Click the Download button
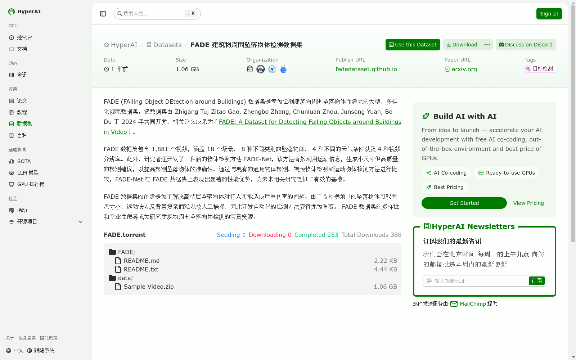Screen dimensions: 576x360 [462, 45]
